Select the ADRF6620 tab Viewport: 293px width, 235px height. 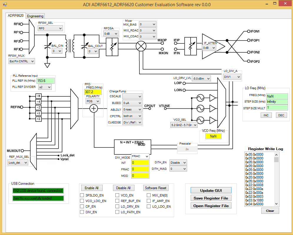[x=16, y=16]
